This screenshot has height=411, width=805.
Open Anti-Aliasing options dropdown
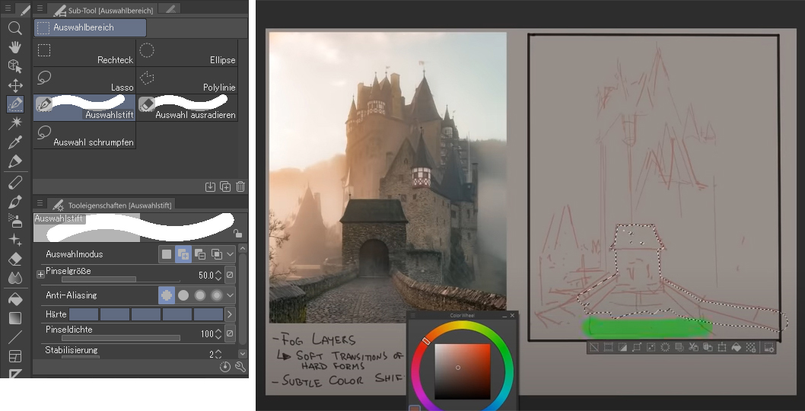231,295
